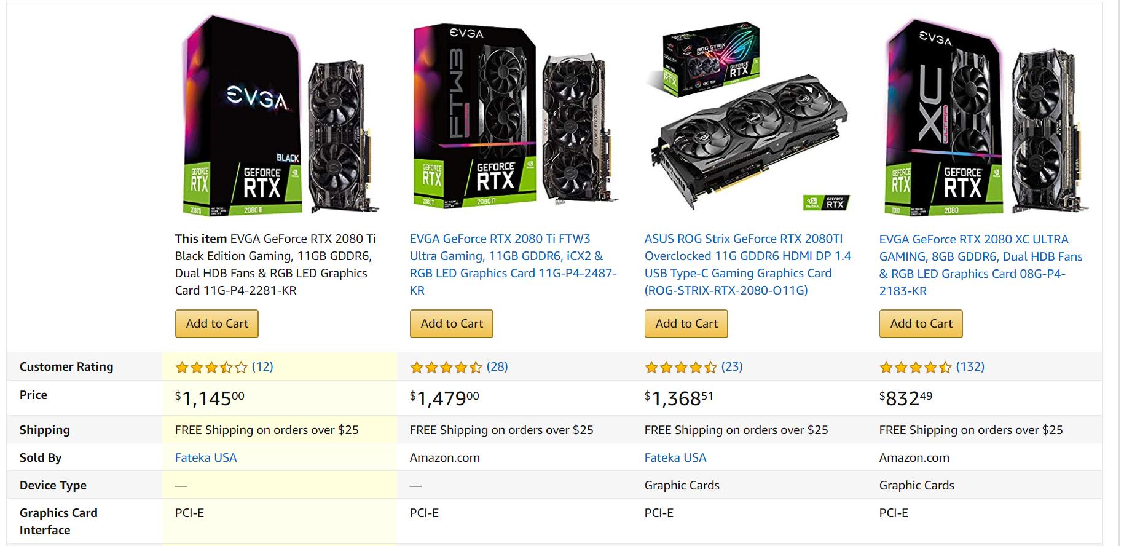Visit Fateka USA seller page in first column
This screenshot has height=546, width=1132.
pyautogui.click(x=205, y=457)
